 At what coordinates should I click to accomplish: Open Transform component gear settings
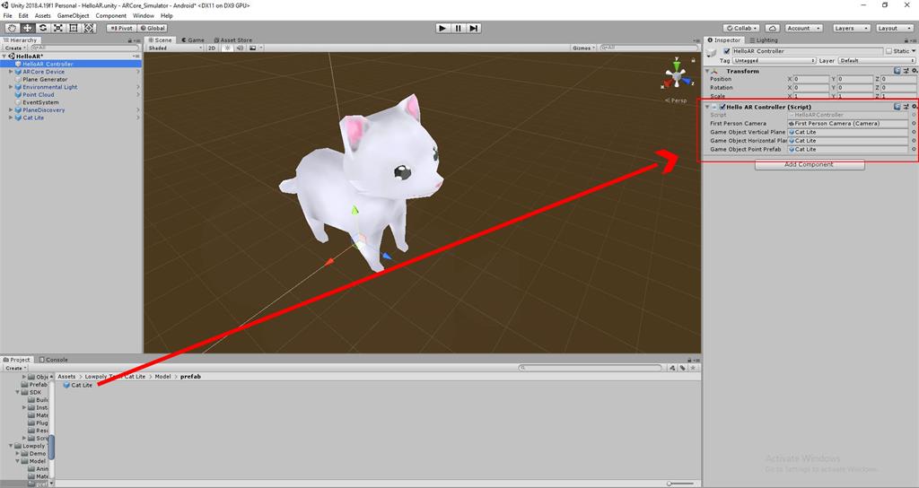[915, 71]
